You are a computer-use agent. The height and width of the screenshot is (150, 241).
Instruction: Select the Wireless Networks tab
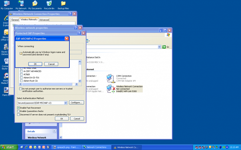click(x=29, y=20)
